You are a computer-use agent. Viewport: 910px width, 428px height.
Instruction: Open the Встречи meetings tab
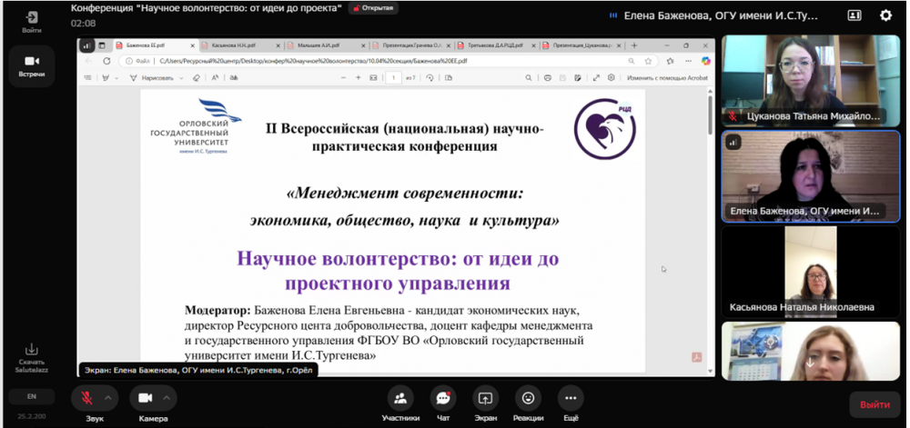click(32, 65)
